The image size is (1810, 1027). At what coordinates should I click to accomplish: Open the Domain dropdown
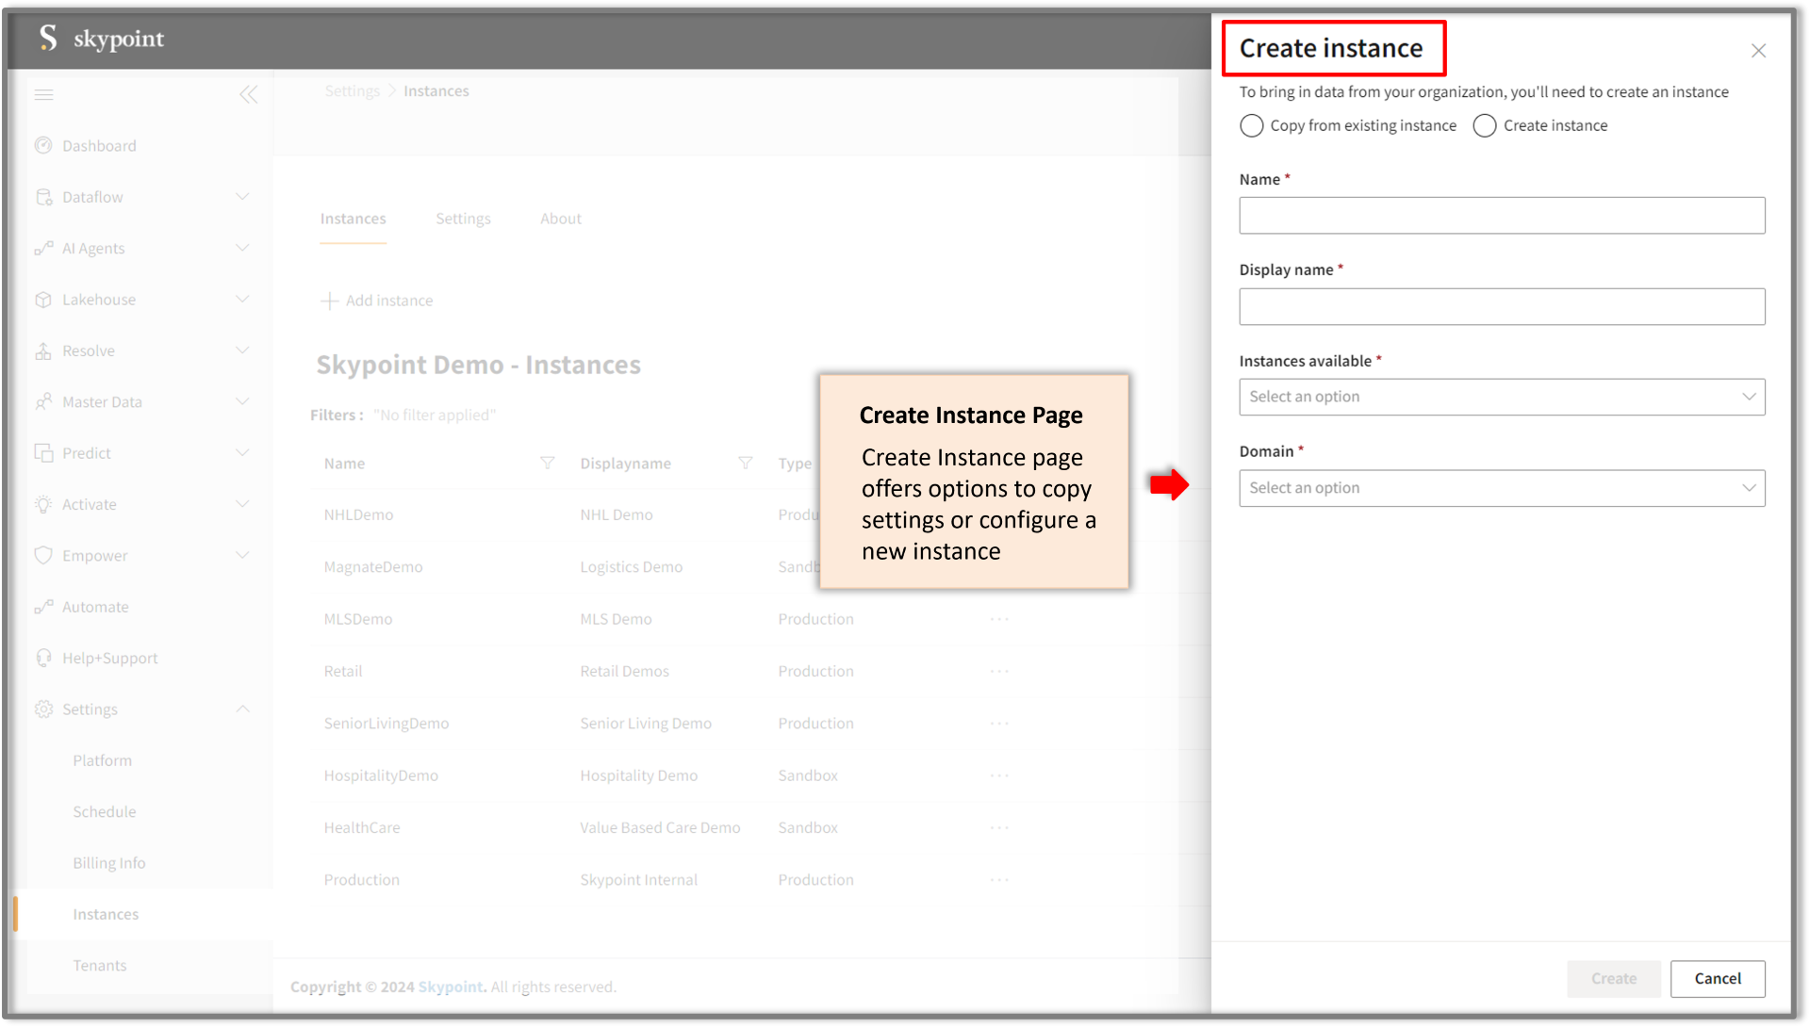click(1501, 488)
